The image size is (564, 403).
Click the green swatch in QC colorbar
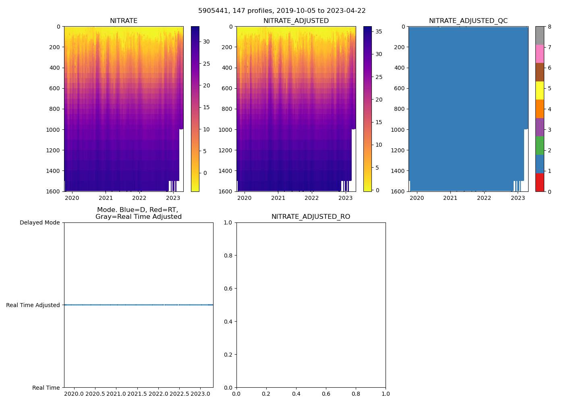pos(539,145)
